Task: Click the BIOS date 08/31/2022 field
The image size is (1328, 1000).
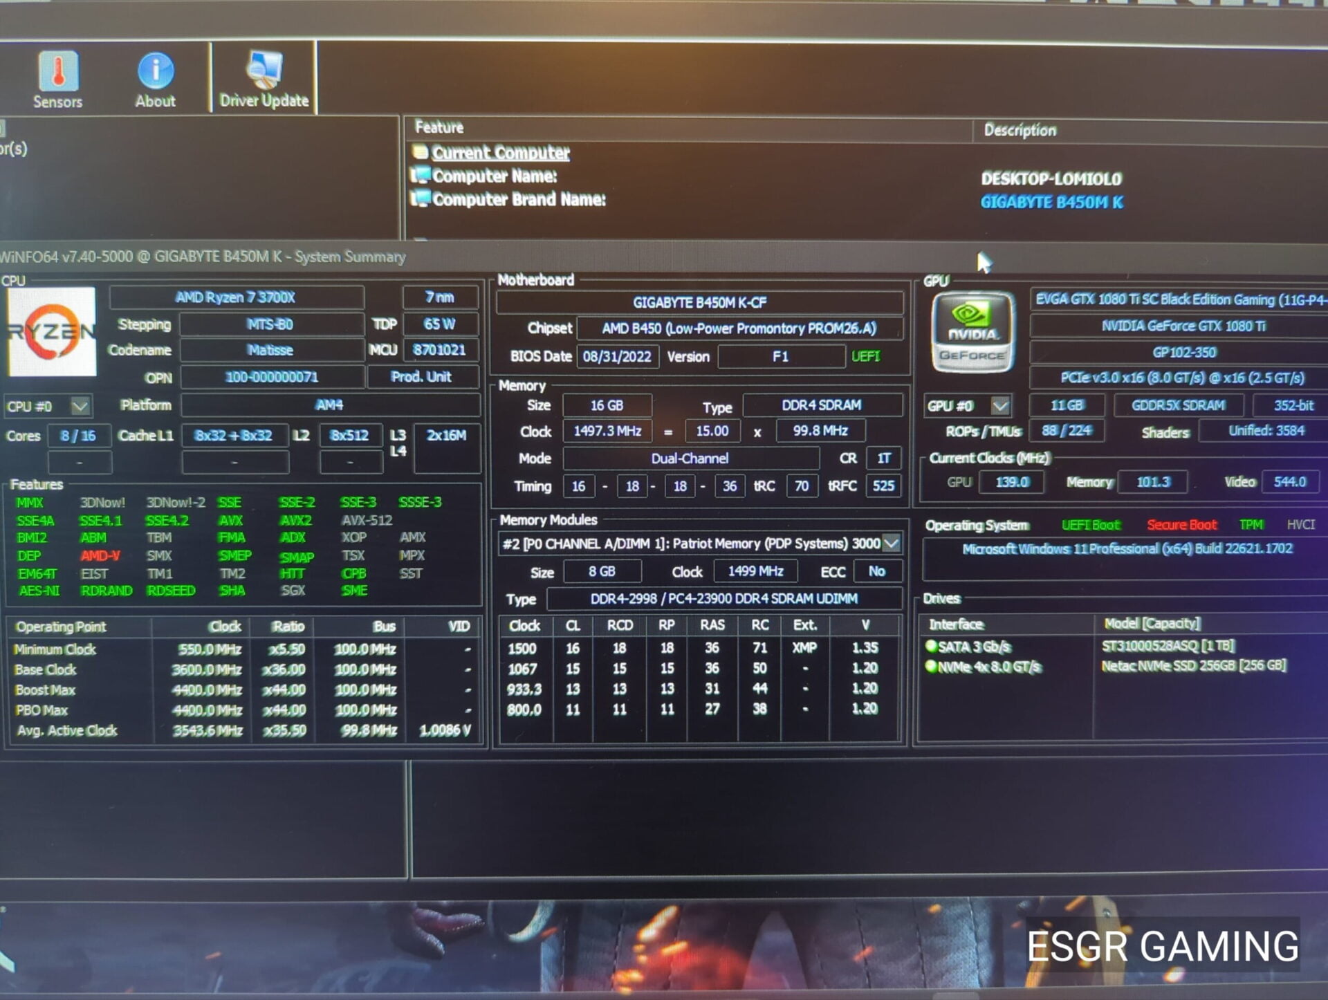Action: (x=617, y=357)
